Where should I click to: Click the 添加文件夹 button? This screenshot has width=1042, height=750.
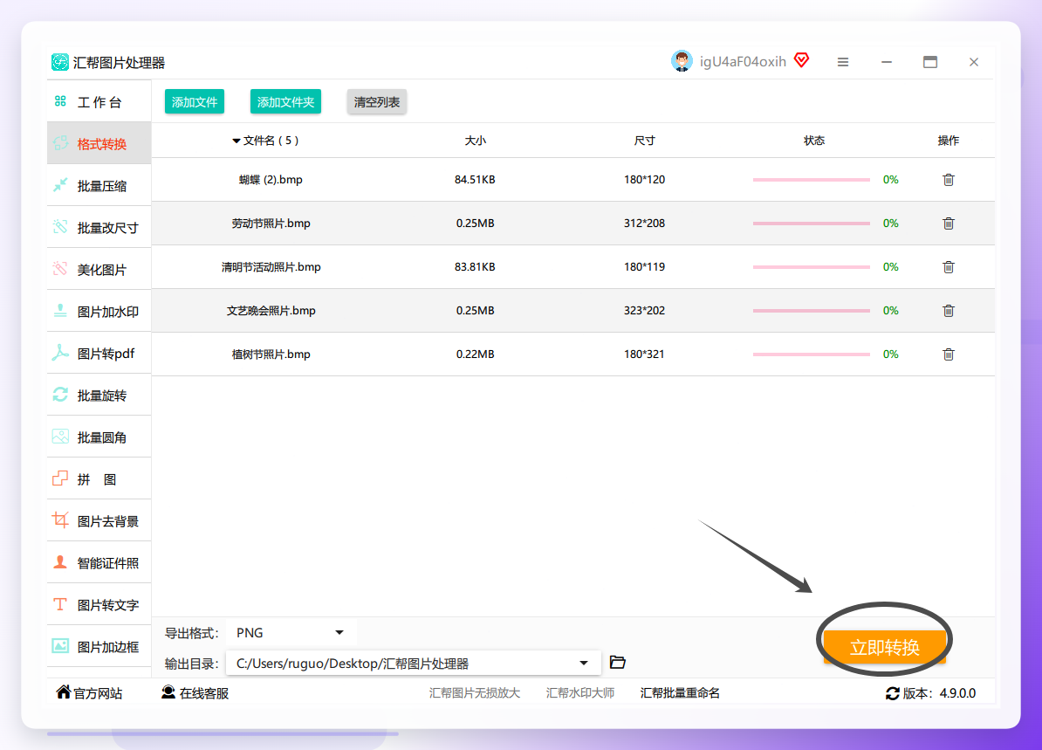(x=285, y=102)
